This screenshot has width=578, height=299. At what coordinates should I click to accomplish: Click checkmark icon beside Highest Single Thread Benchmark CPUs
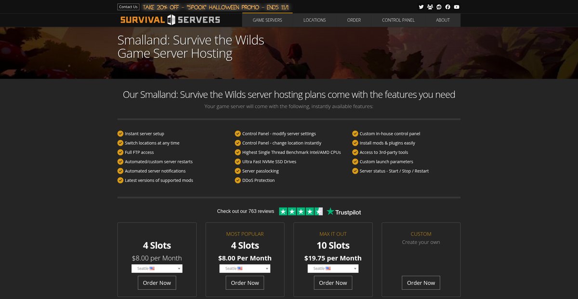(x=238, y=152)
